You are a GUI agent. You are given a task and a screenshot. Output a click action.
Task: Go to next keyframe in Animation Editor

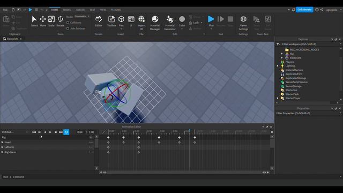(56, 132)
